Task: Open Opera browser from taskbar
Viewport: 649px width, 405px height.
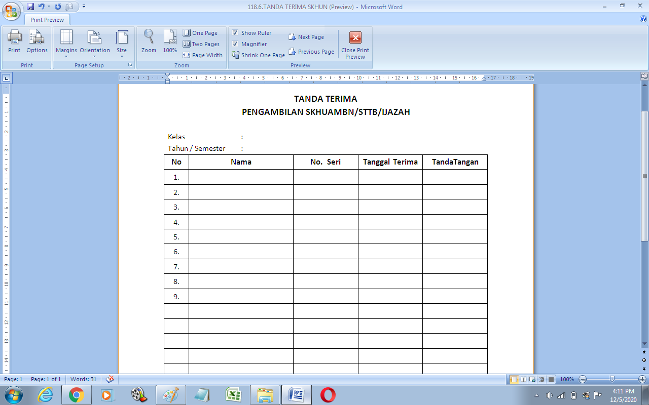Action: (x=328, y=394)
